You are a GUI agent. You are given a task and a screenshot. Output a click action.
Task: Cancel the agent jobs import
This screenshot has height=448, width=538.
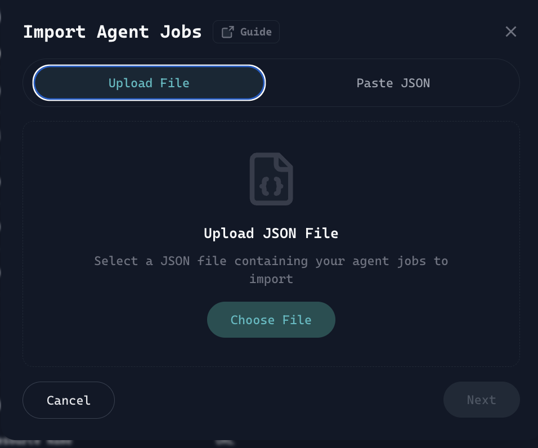pyautogui.click(x=69, y=400)
